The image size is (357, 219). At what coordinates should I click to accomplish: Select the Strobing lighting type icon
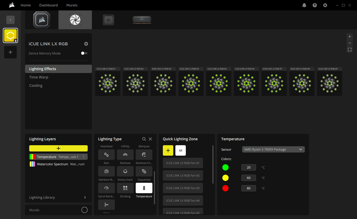click(125, 188)
